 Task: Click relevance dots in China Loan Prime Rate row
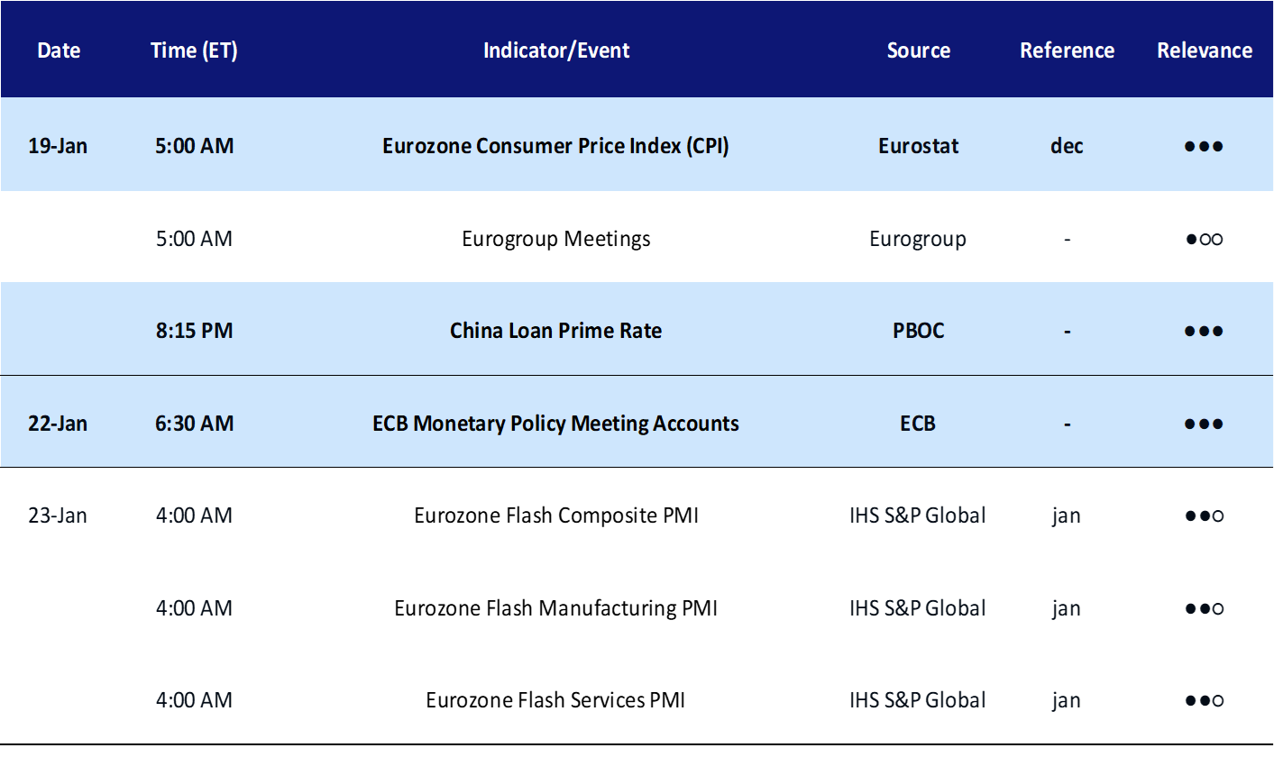coord(1204,332)
